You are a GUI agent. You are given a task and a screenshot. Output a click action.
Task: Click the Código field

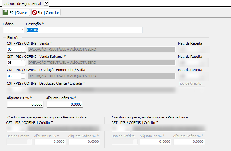[x=14, y=30]
